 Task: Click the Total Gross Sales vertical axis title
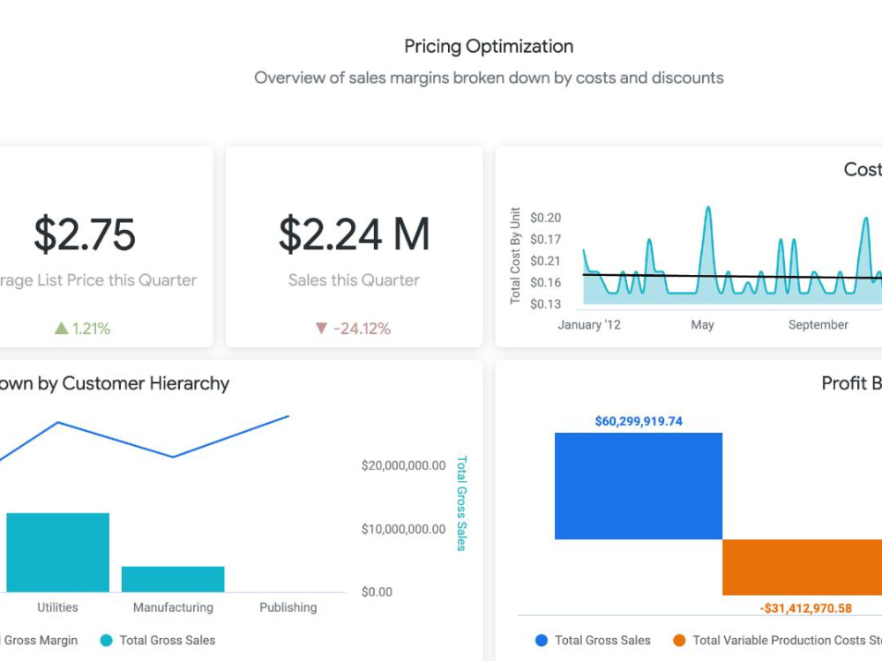click(461, 503)
